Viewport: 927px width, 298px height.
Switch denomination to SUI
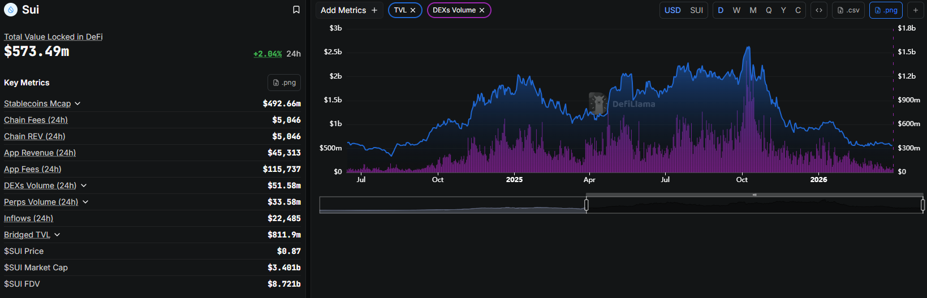[696, 10]
